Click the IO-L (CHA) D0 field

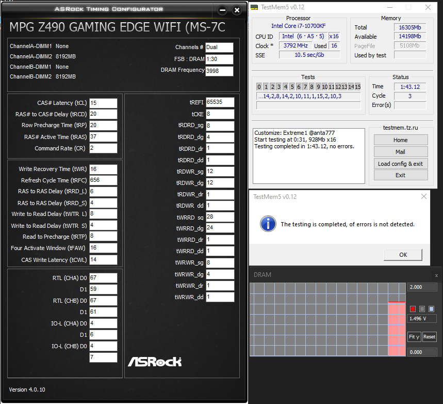(x=104, y=323)
